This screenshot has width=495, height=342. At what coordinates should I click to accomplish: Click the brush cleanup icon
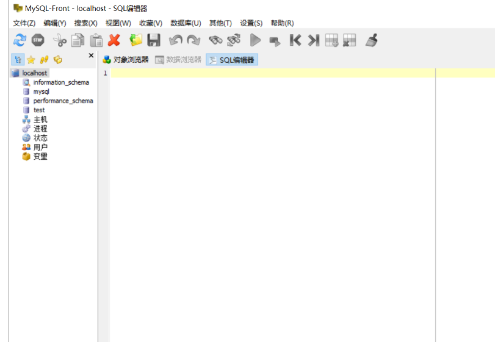(x=372, y=40)
